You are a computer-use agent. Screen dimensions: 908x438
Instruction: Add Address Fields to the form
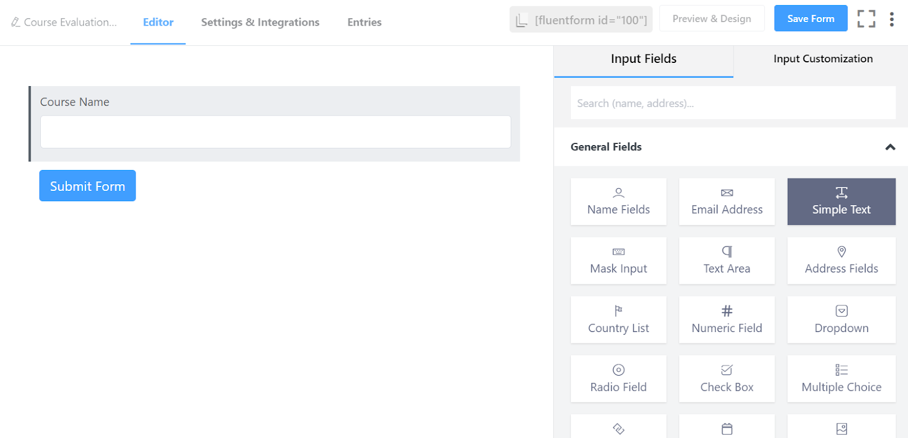841,261
